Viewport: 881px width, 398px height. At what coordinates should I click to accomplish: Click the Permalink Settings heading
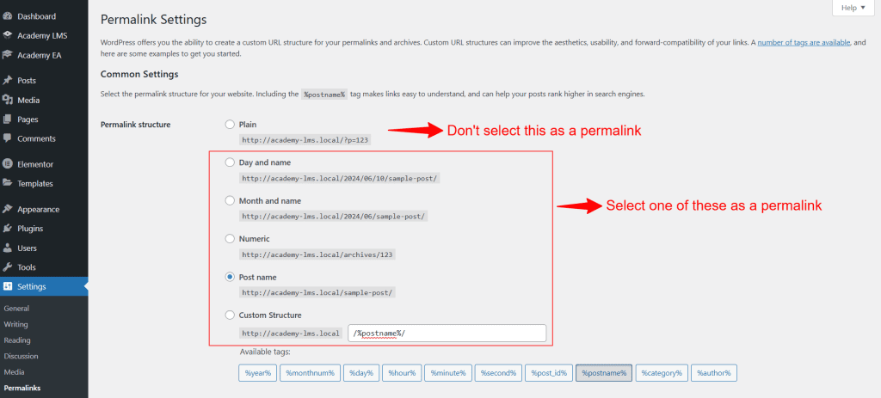tap(153, 20)
